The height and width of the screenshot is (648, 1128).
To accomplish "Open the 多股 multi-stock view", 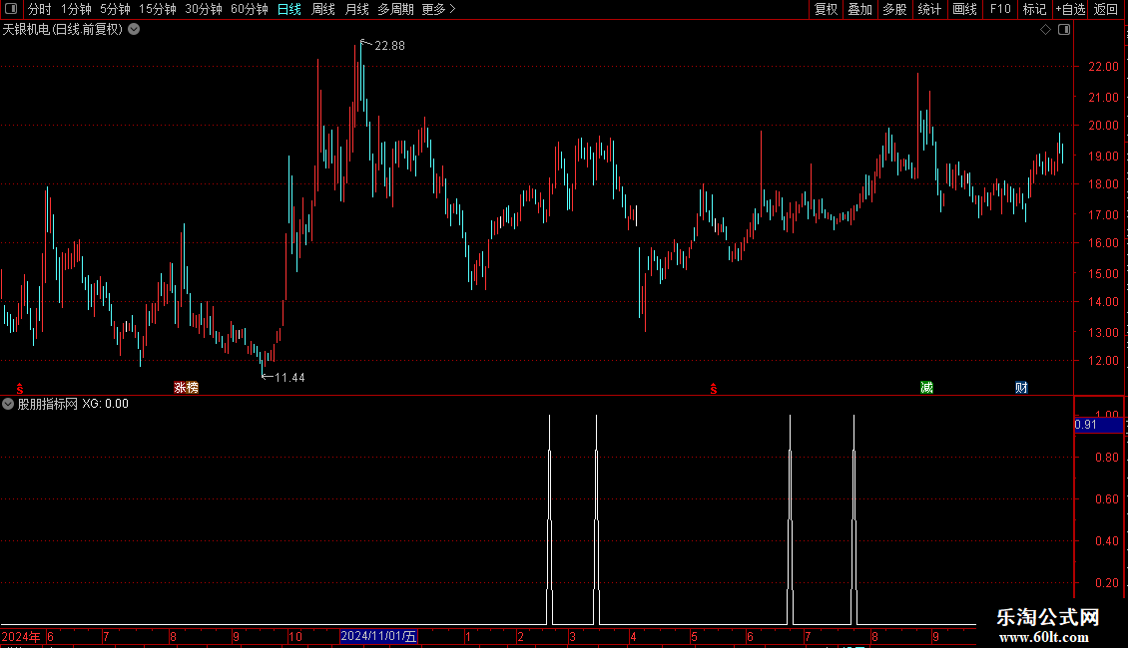I will tap(895, 9).
